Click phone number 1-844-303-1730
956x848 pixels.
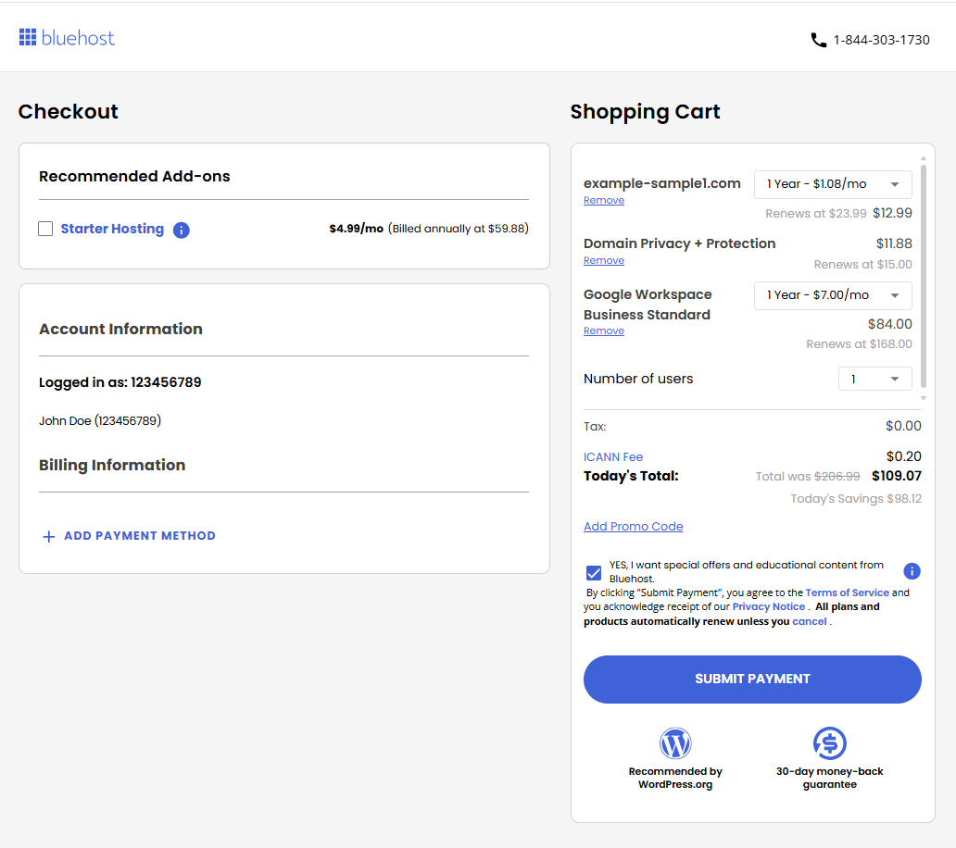click(x=881, y=40)
